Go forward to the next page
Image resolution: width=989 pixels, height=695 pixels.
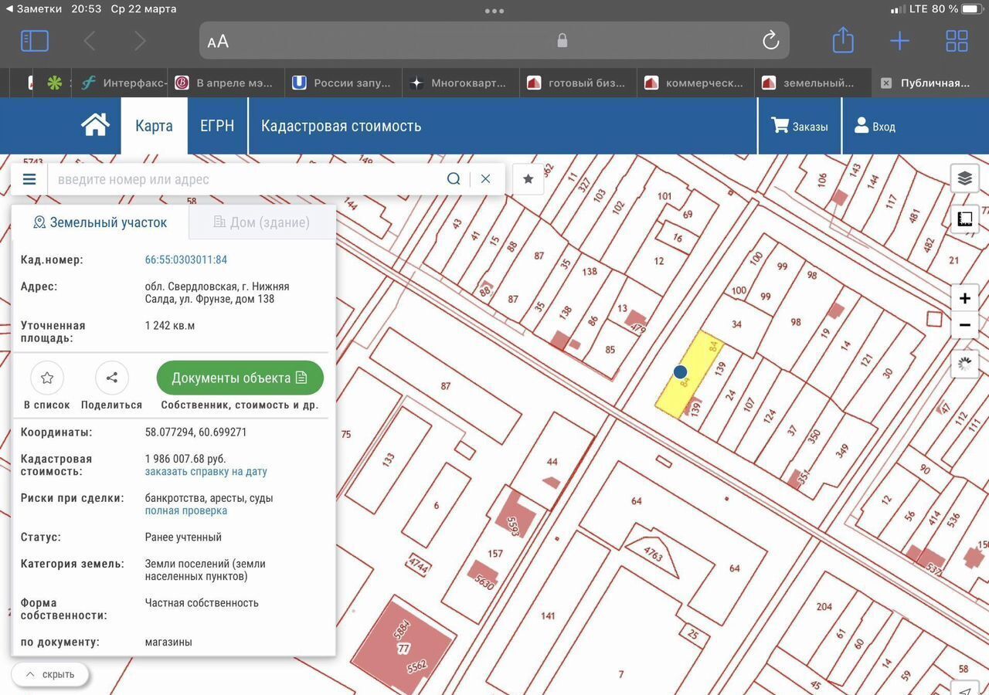[139, 41]
